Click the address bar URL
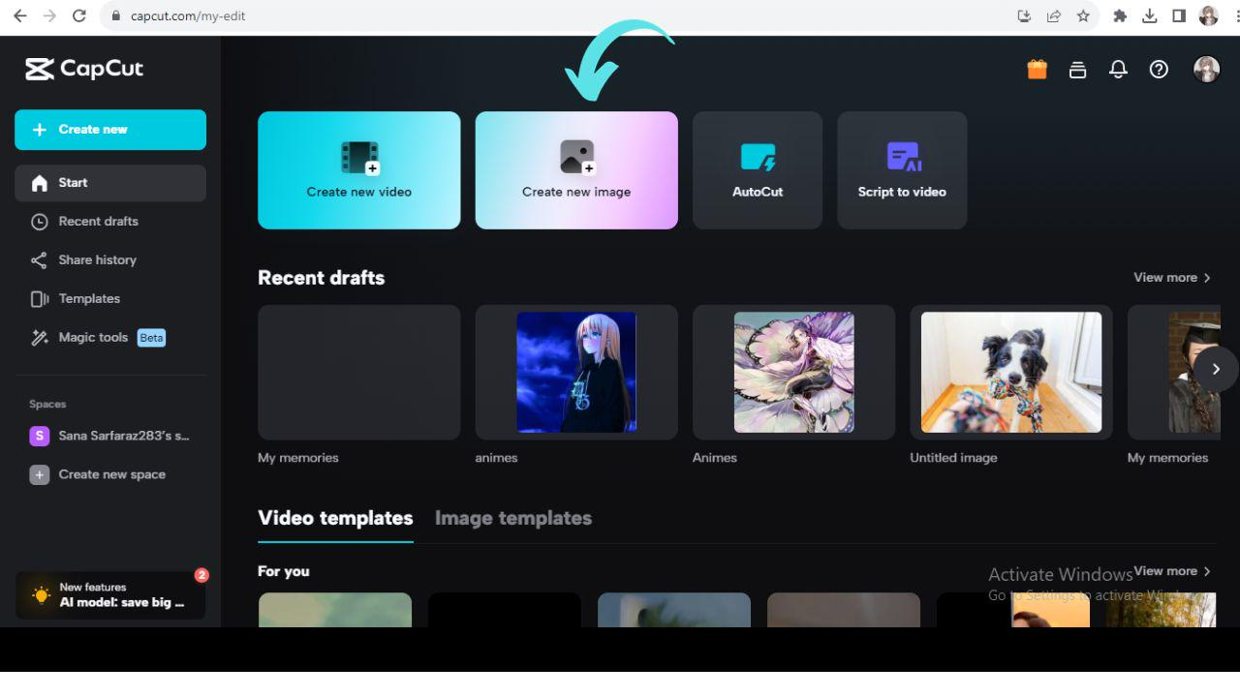Screen dimensions: 1240x697 (x=188, y=15)
